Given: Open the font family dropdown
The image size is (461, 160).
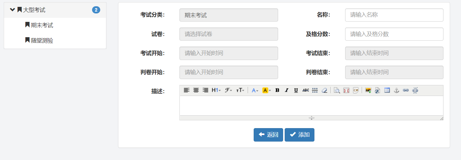Looking at the screenshot, I should point(228,90).
